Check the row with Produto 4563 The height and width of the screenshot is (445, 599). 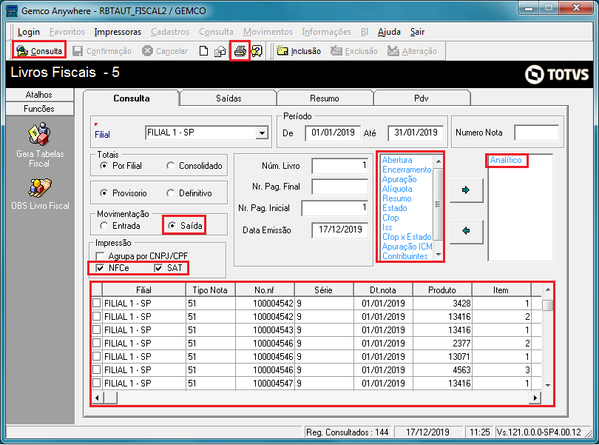click(x=97, y=369)
